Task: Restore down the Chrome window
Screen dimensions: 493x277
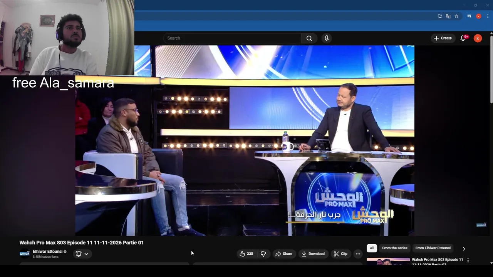Action: coord(476,5)
